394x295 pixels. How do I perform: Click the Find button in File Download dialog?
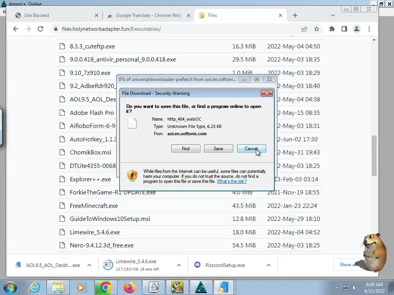pyautogui.click(x=186, y=149)
